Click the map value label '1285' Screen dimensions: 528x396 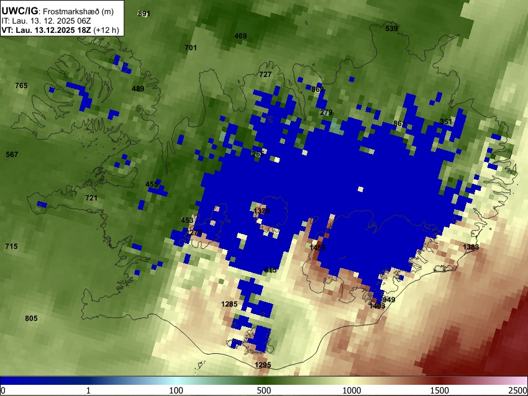[x=229, y=304]
